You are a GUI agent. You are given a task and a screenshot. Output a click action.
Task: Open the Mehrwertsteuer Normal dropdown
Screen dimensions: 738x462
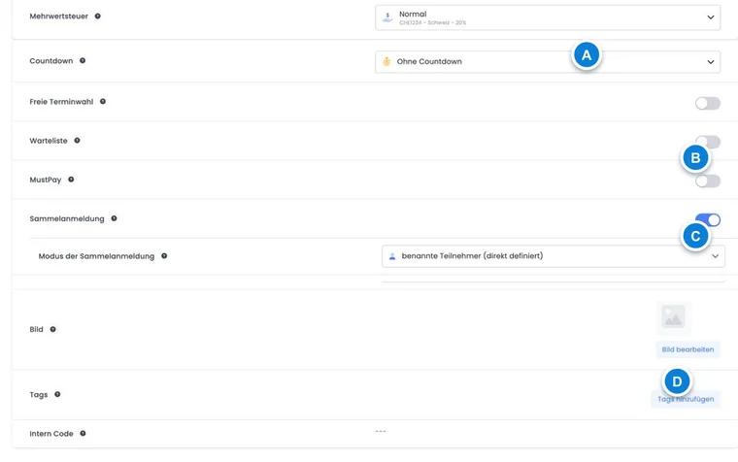pyautogui.click(x=548, y=17)
